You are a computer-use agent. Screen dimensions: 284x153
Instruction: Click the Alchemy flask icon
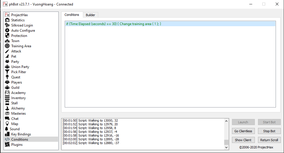click(x=7, y=108)
